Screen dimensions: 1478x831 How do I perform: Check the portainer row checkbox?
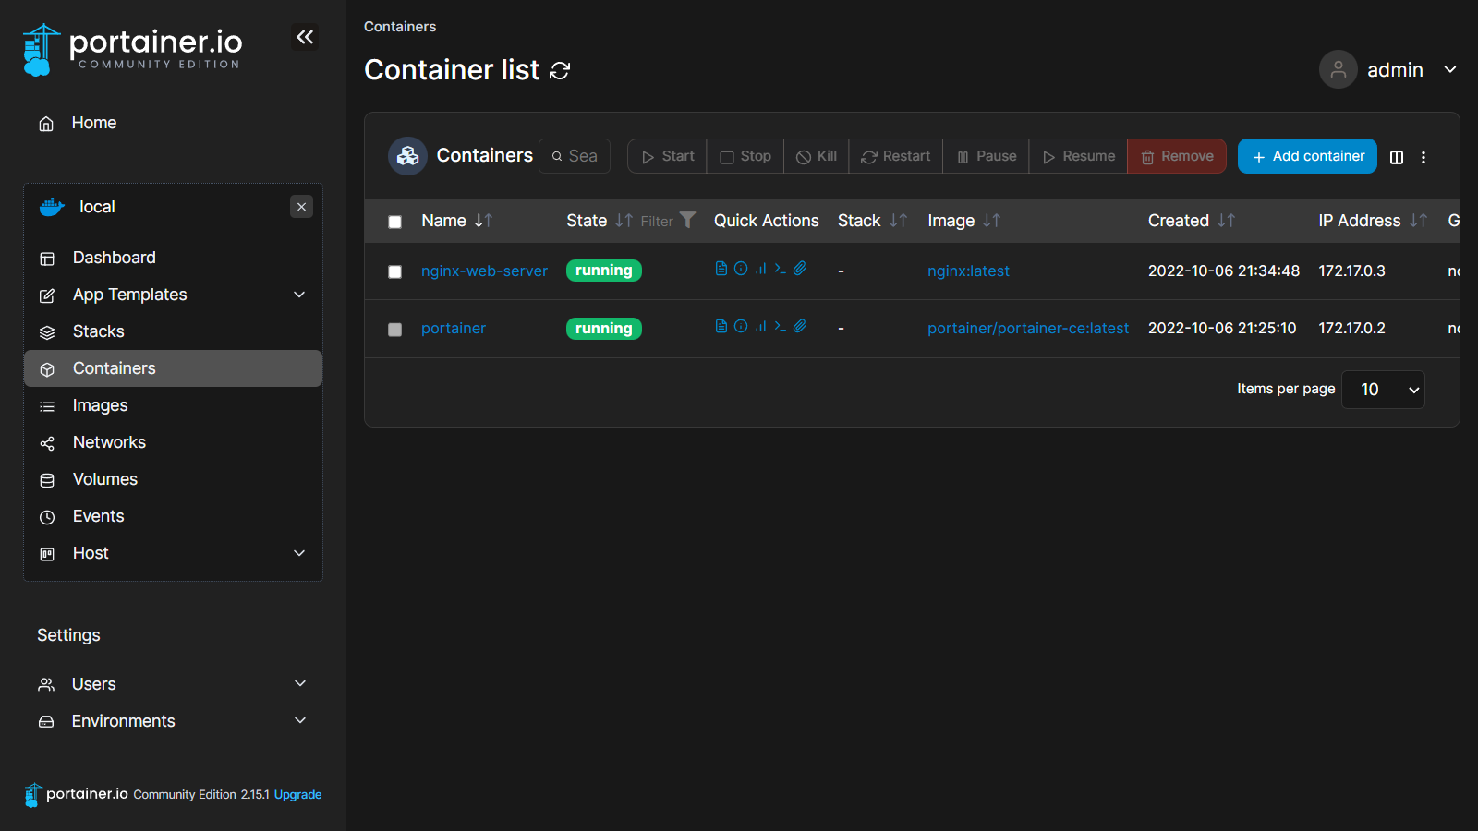395,330
